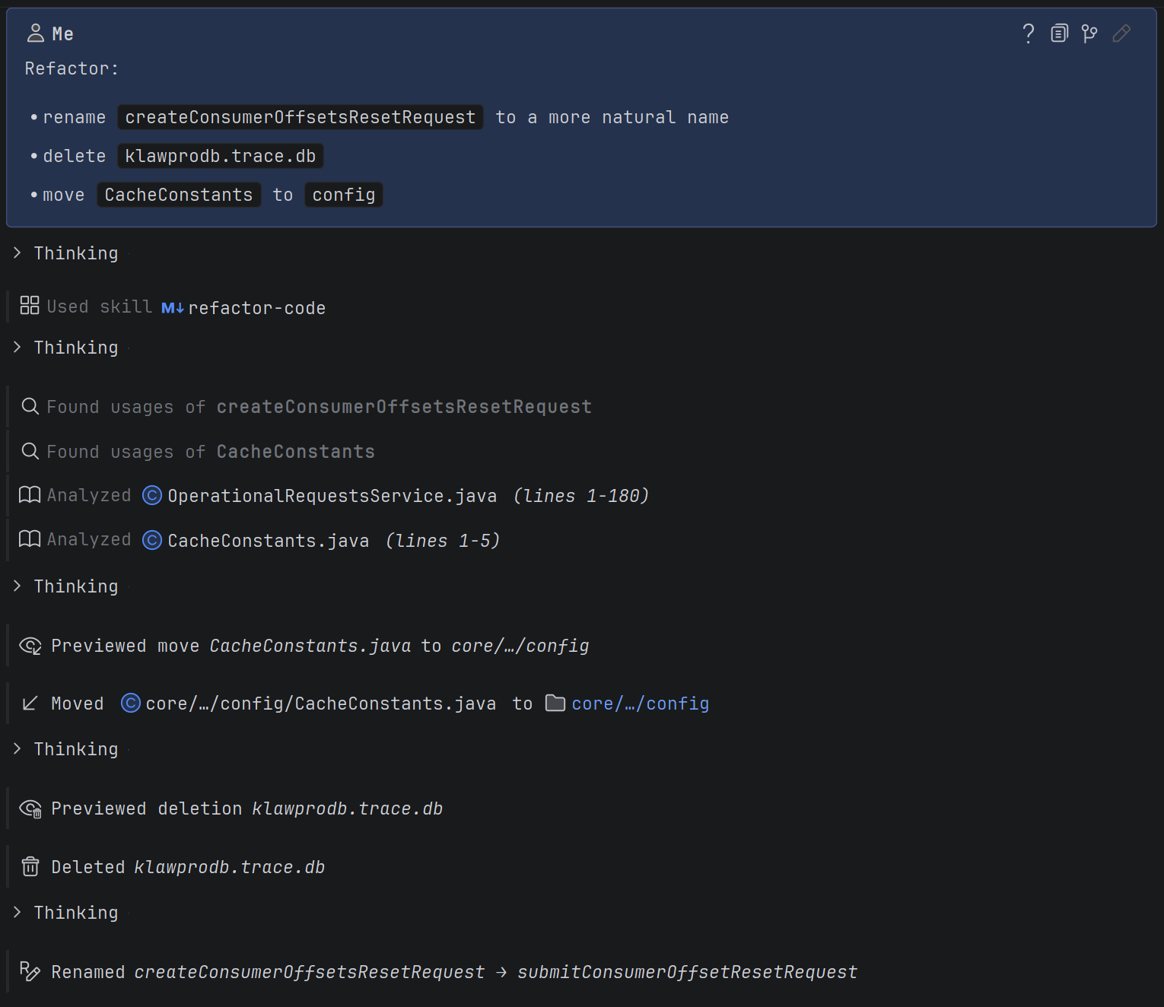1164x1007 pixels.
Task: Open moved core/…/config/CacheConstants.java file
Action: click(x=320, y=704)
